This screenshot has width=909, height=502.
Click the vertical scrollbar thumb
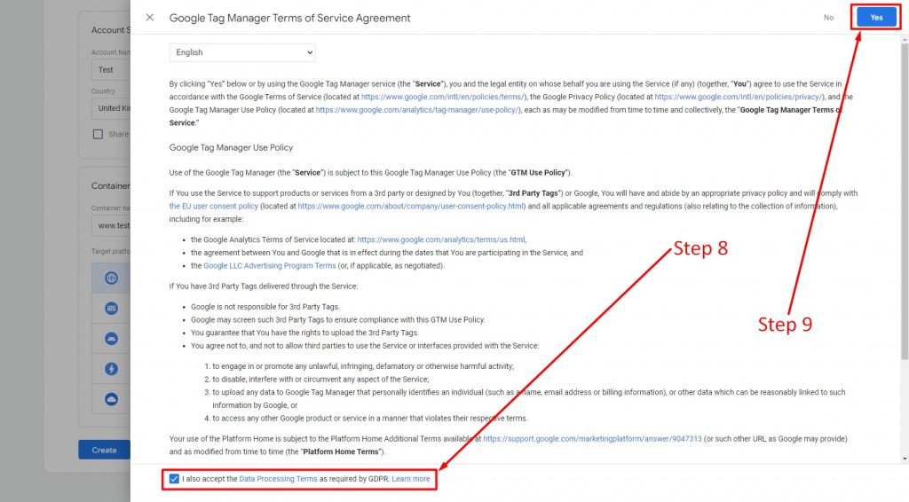coord(905,201)
